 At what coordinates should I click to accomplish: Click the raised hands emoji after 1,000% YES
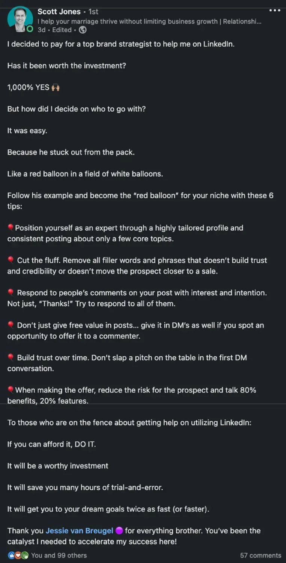tap(55, 87)
